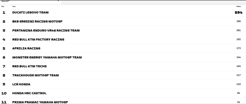Click the 358 points for Gresini
Screen dimensions: 246x104
(238, 22)
